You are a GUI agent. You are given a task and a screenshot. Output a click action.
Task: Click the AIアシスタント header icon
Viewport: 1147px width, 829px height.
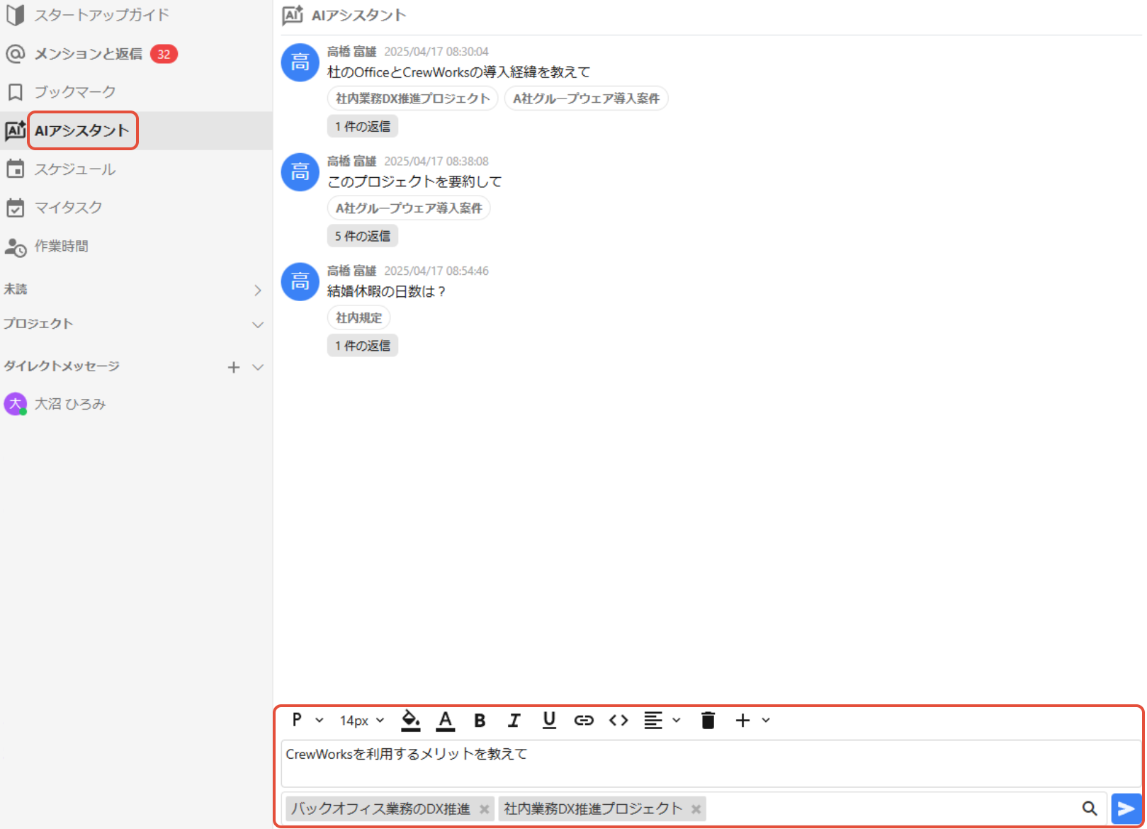[293, 15]
